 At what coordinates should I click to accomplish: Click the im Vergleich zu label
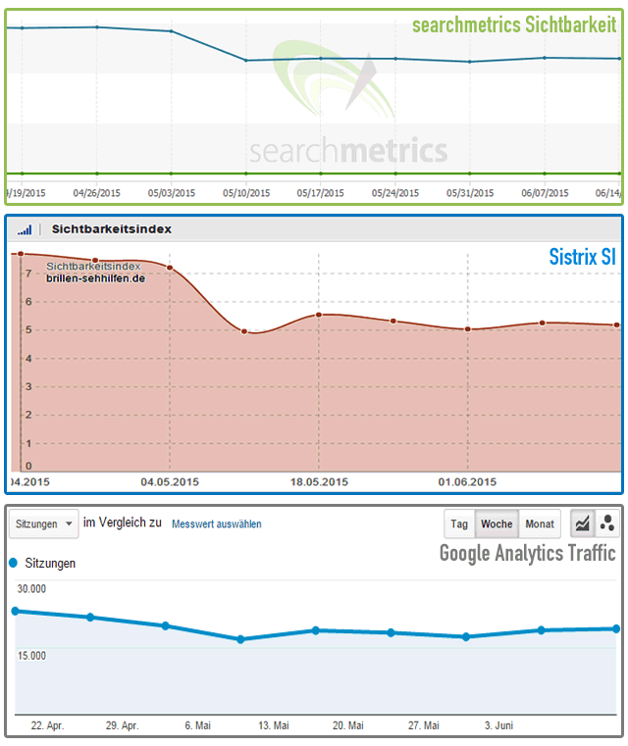coord(123,522)
